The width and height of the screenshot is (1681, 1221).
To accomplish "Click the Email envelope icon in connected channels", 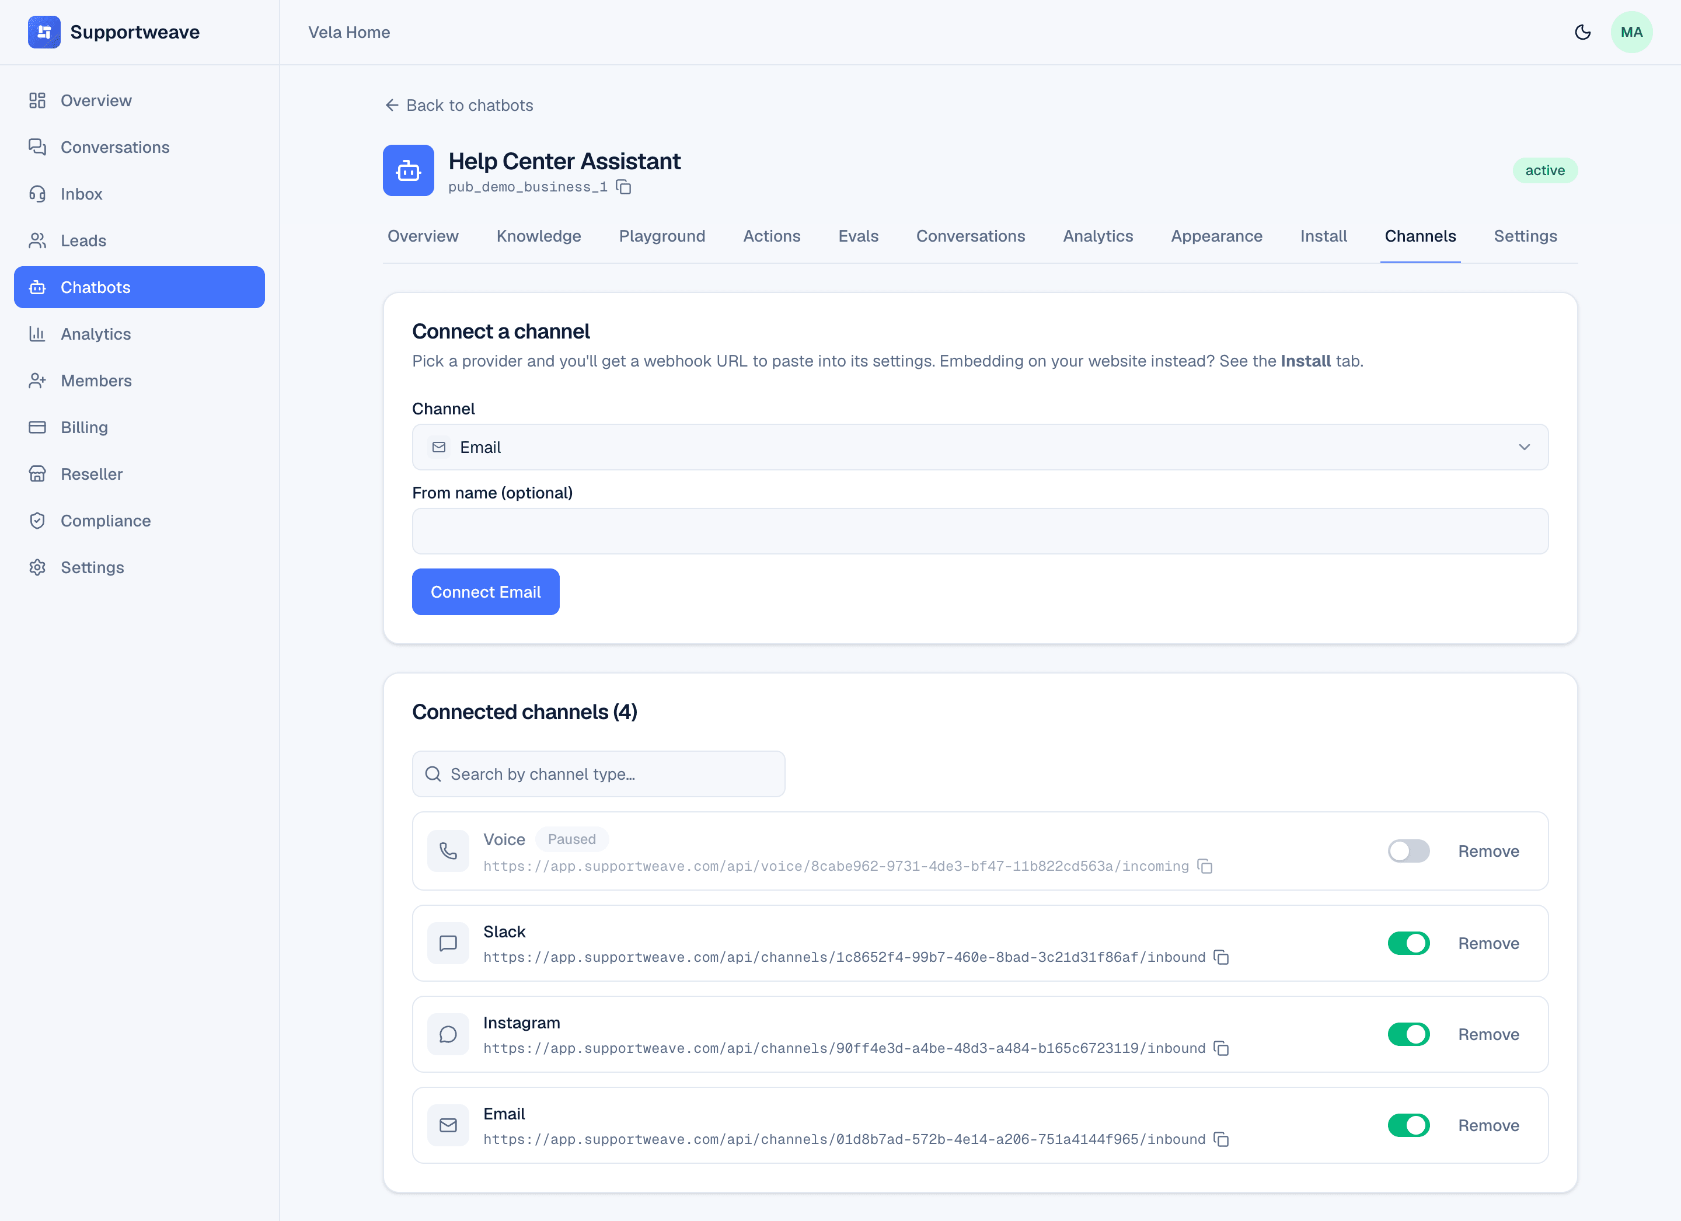I will pos(448,1125).
